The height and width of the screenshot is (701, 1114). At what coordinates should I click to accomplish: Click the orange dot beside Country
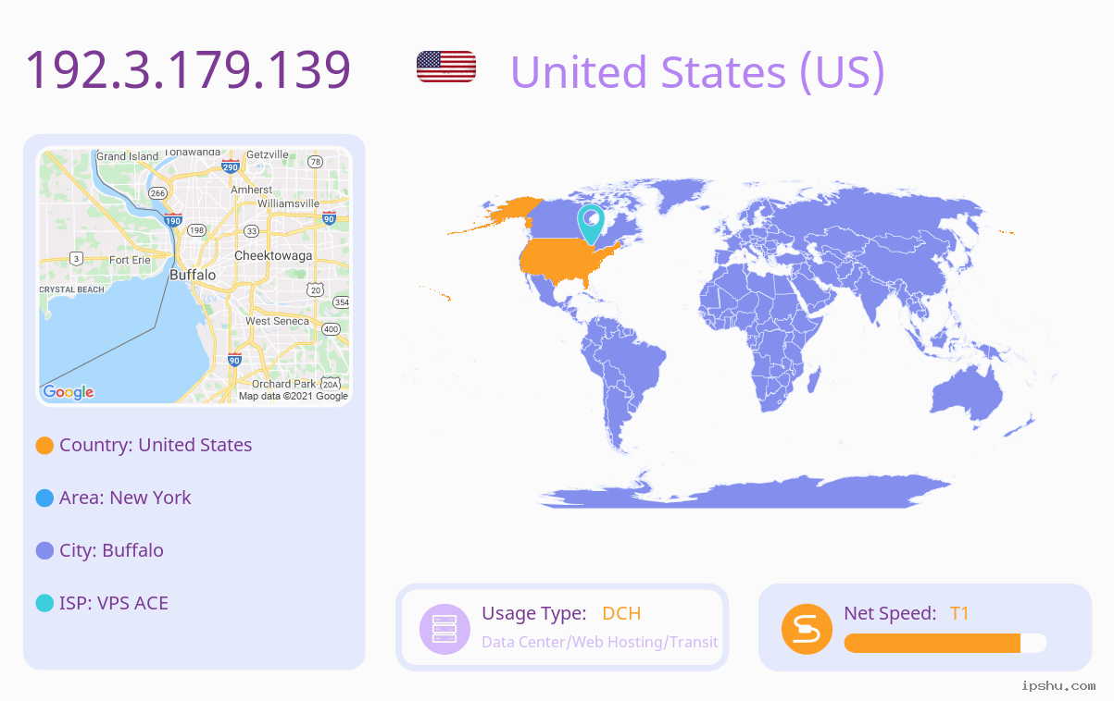click(44, 446)
